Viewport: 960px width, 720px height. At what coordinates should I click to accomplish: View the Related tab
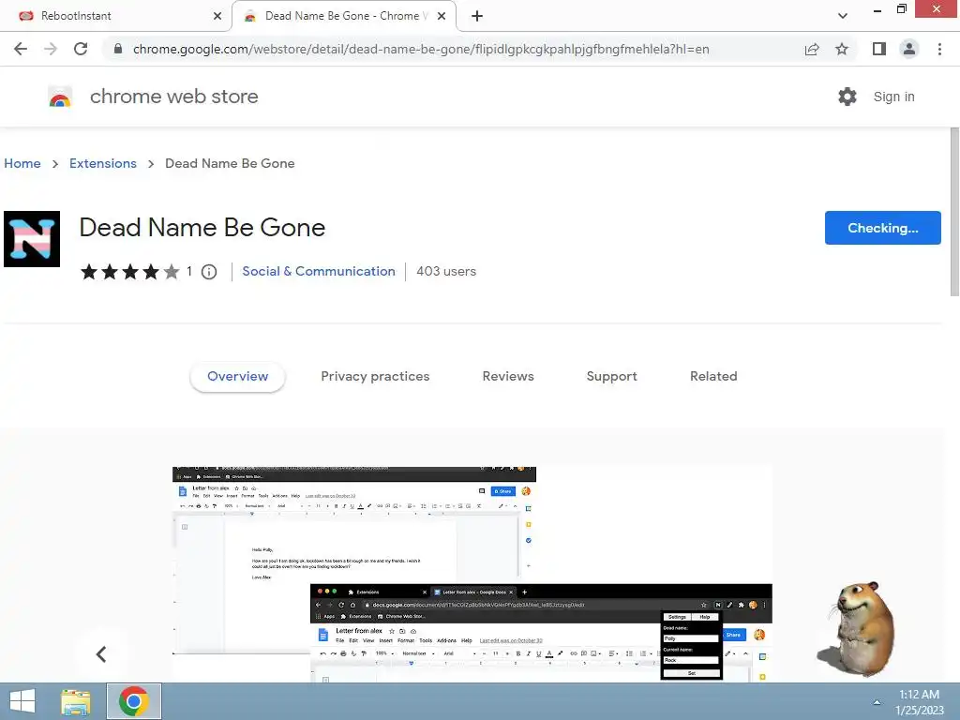713,377
